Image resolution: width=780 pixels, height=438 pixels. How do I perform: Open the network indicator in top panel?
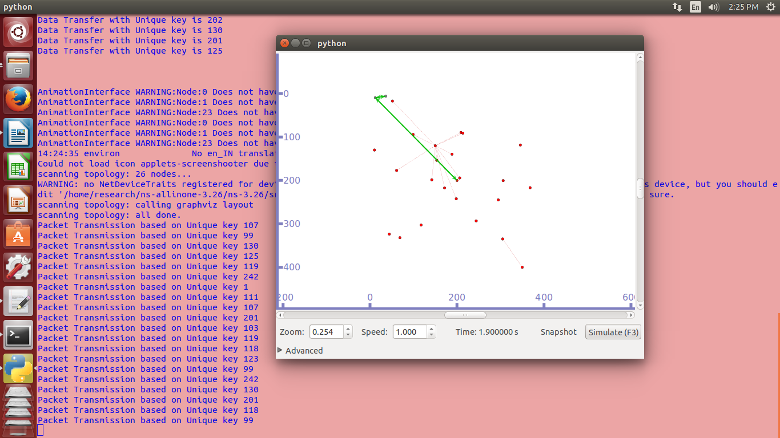coord(677,7)
